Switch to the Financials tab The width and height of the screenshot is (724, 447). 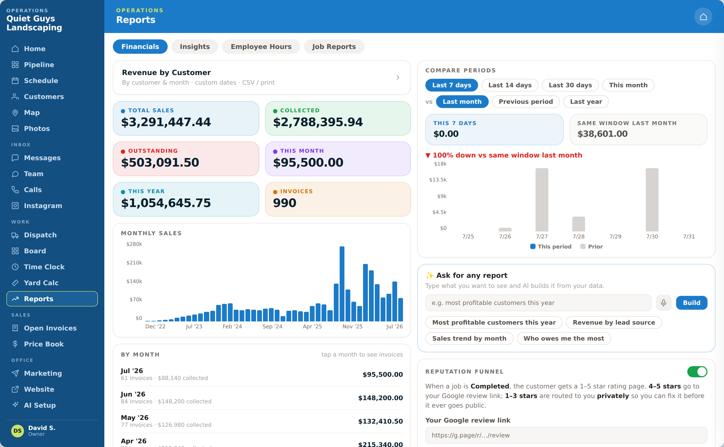[x=140, y=47]
